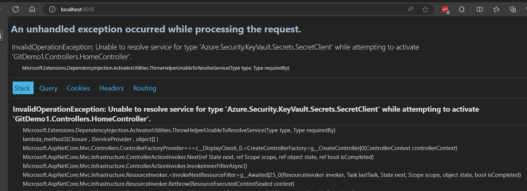527x191 pixels.
Task: Select ControllerFactoryProvider CreateController stack frame
Action: pos(240,148)
